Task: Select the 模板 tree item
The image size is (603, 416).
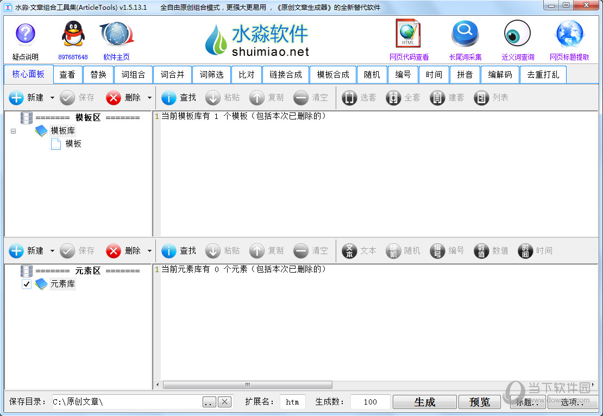Action: coord(73,144)
